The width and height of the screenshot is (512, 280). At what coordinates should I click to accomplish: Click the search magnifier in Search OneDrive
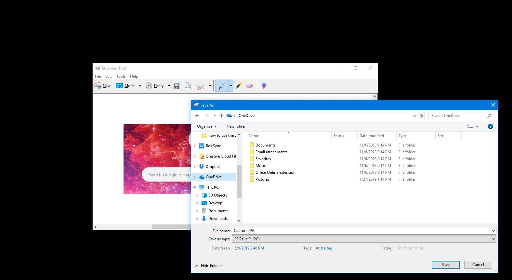point(489,116)
